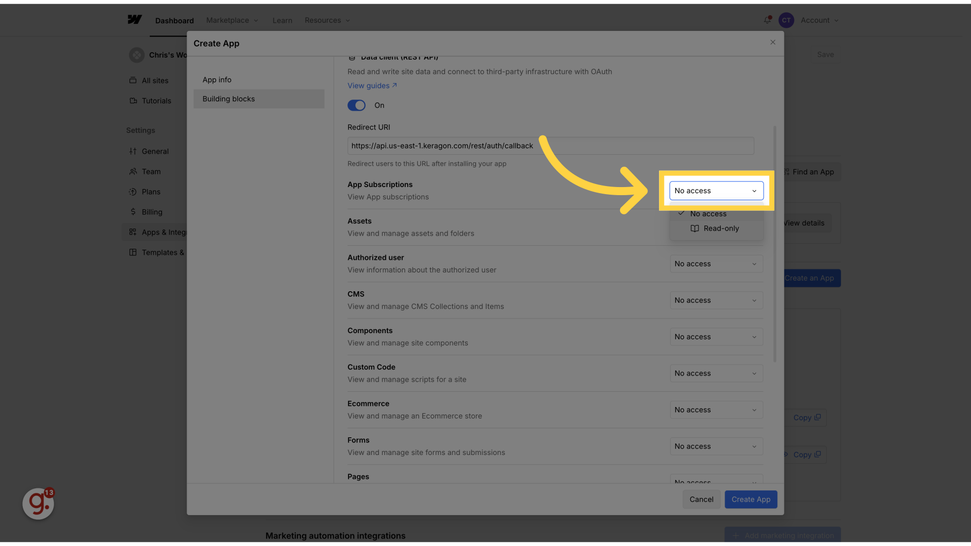Open the Custom Code access dropdown

coord(716,373)
